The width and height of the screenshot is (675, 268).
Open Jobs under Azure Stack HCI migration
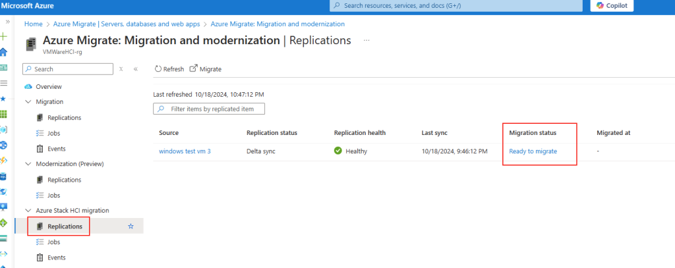54,242
